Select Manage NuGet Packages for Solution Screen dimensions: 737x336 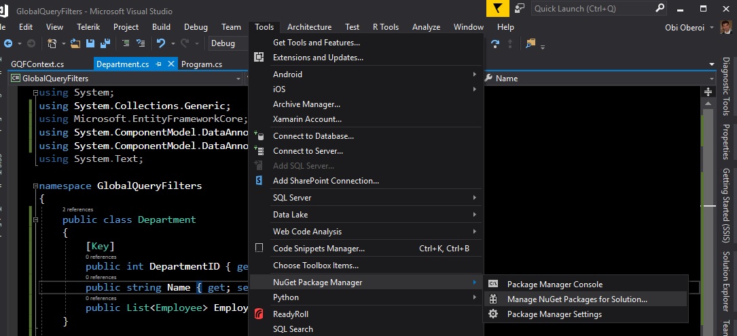point(577,299)
